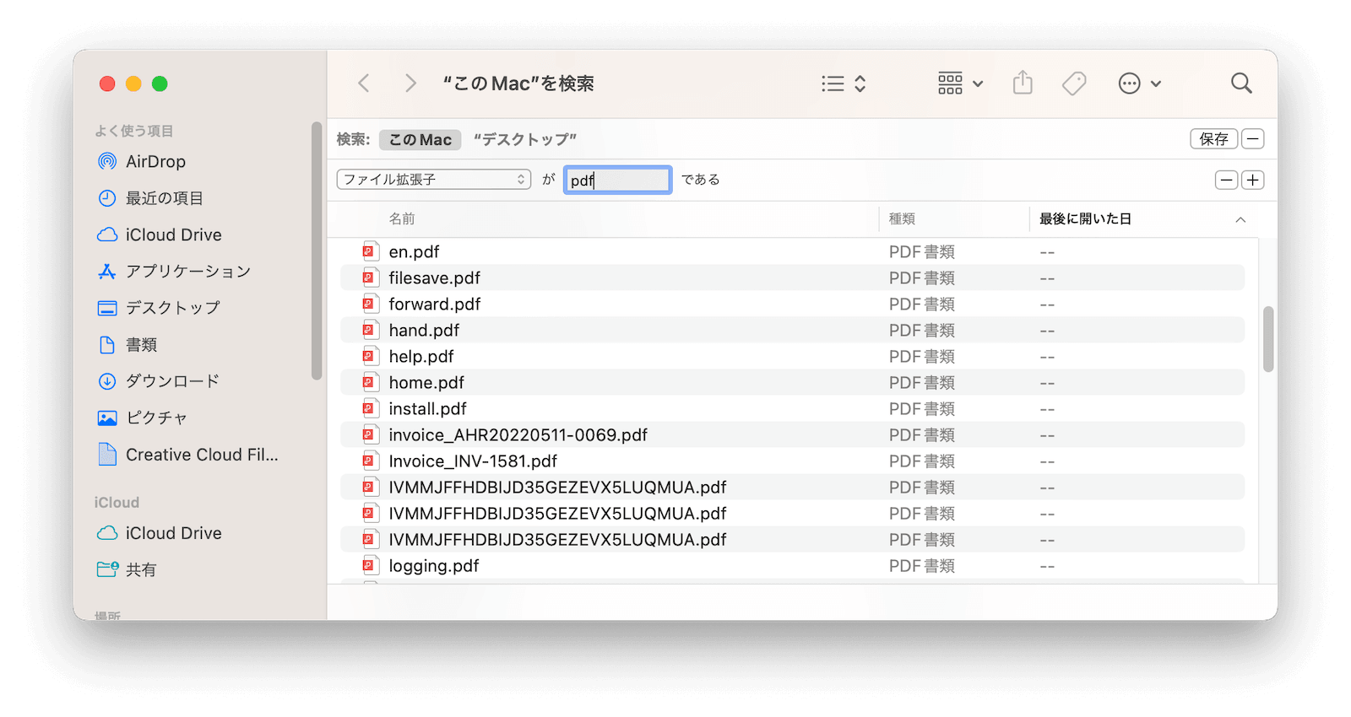Open AirDrop in the sidebar
1351x717 pixels.
[155, 162]
